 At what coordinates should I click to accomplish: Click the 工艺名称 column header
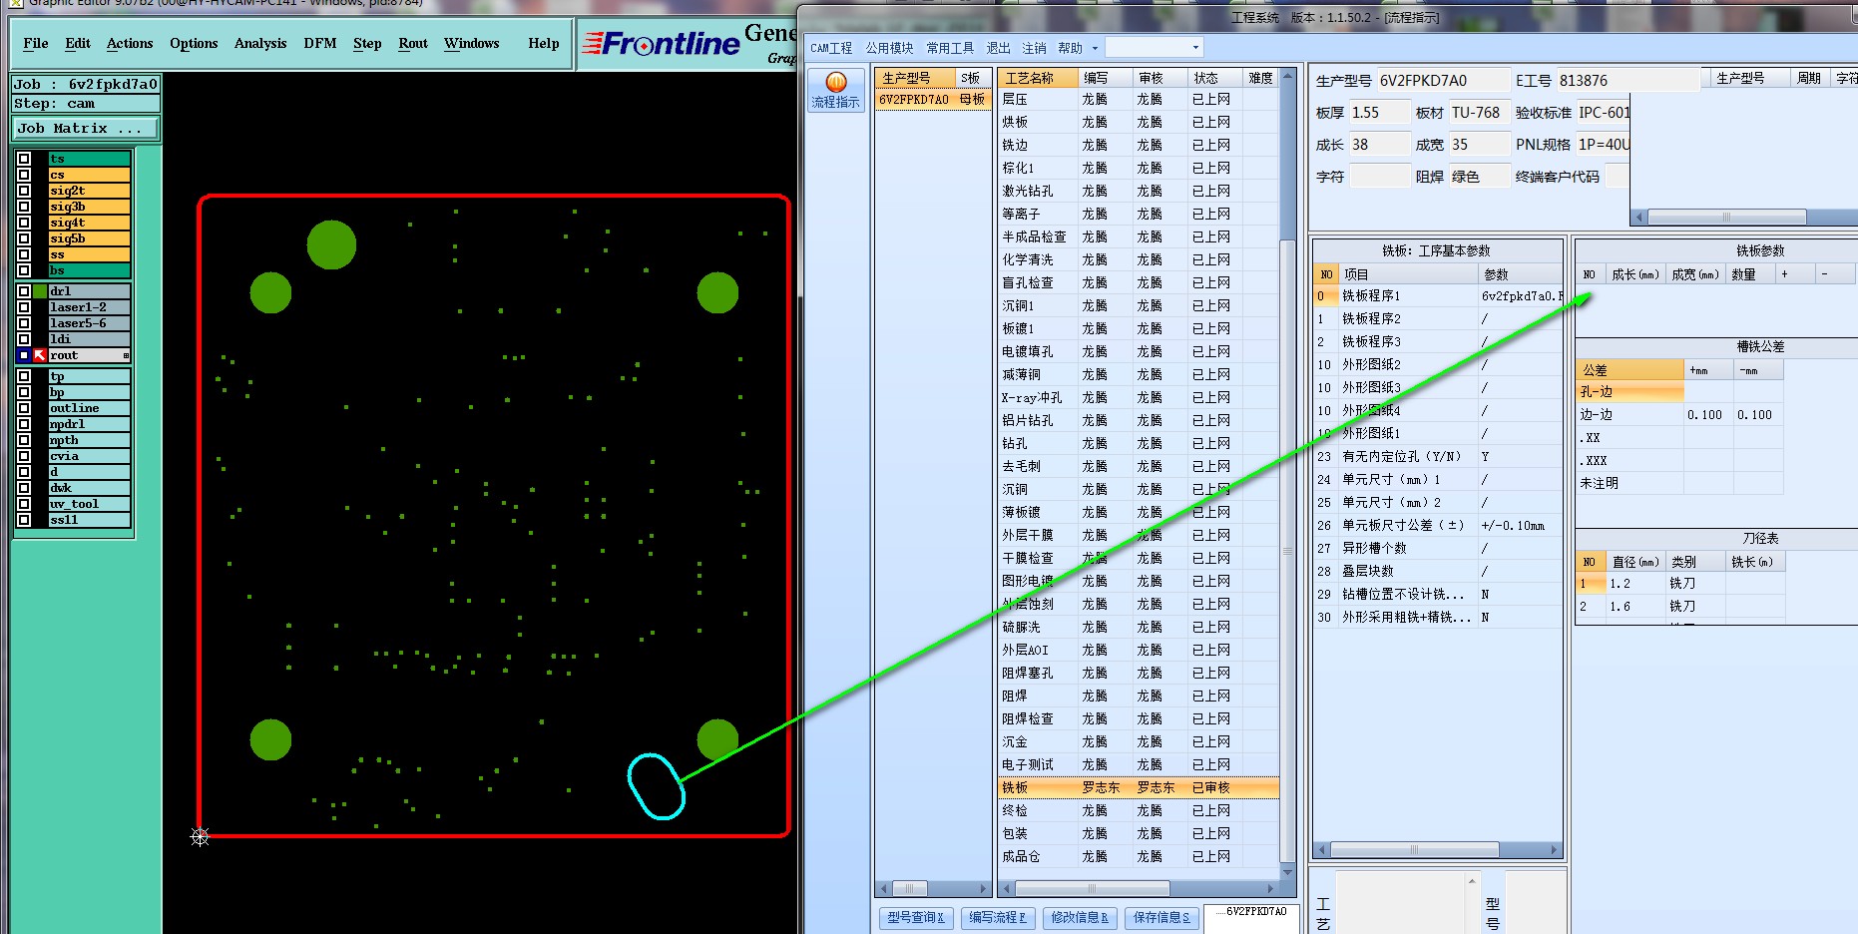pos(1038,78)
